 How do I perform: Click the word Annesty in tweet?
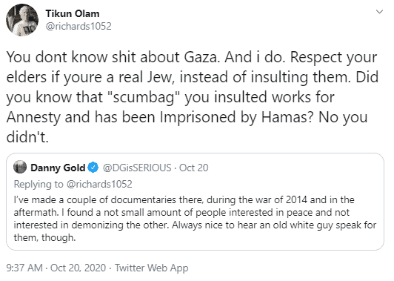[33, 117]
